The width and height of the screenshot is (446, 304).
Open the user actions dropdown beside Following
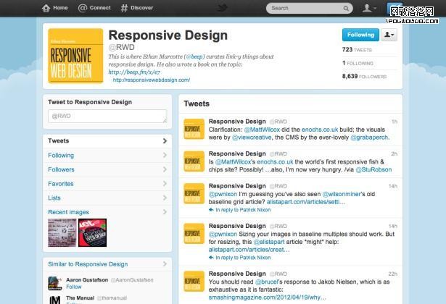click(389, 35)
